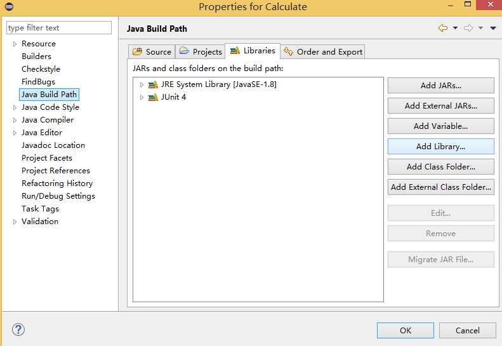The height and width of the screenshot is (346, 502).
Task: Select the Validation label
Action: pos(40,222)
